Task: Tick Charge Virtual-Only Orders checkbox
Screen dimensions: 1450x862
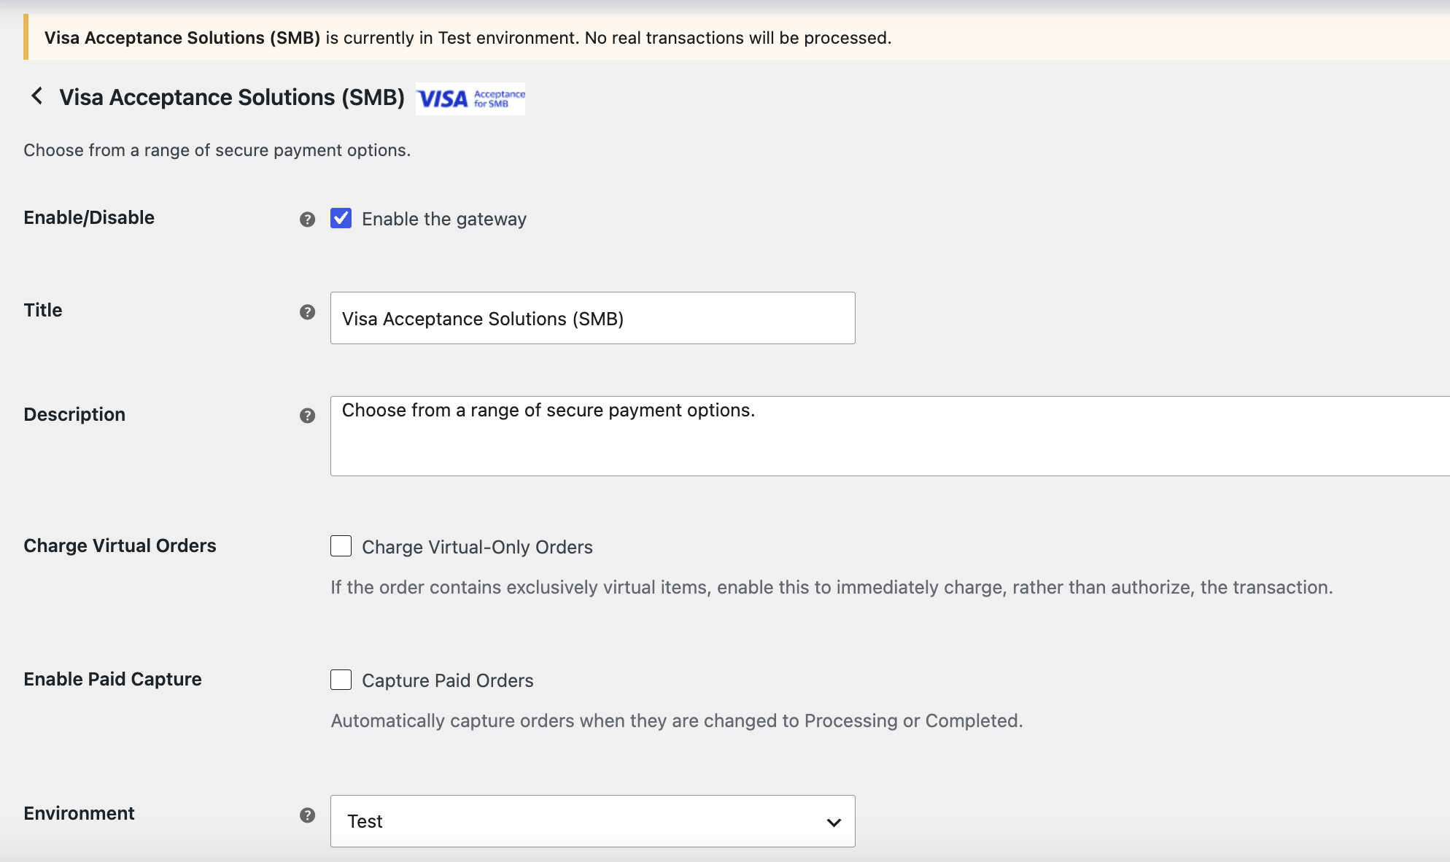Action: click(x=341, y=546)
